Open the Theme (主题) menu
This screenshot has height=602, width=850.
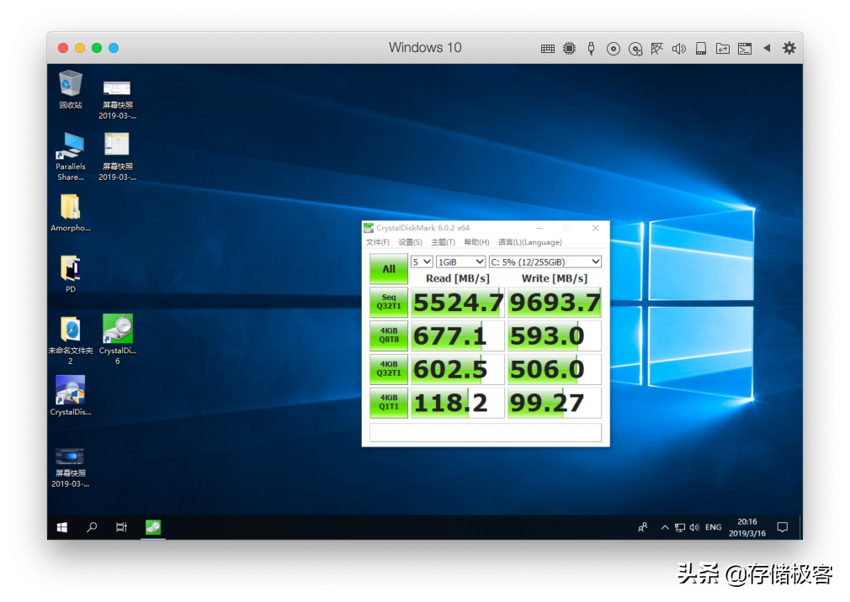444,242
